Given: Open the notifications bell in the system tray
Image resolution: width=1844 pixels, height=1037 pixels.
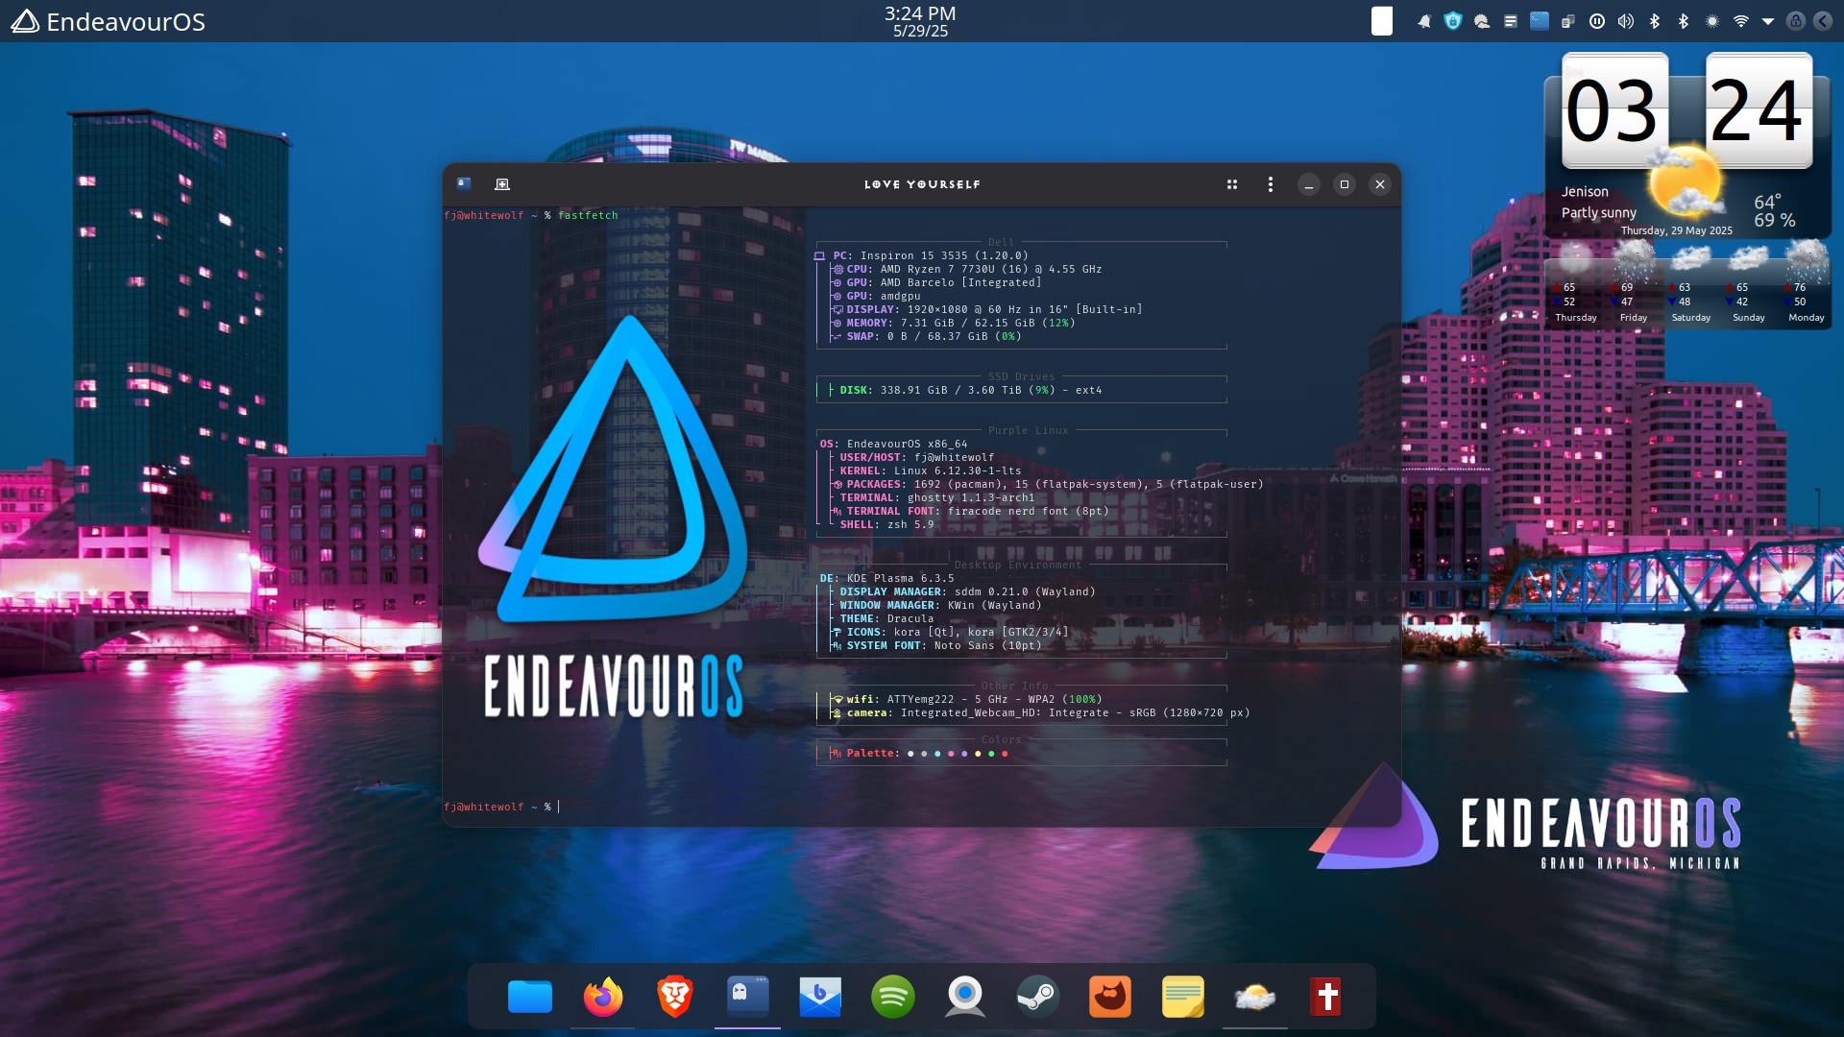Looking at the screenshot, I should pyautogui.click(x=1424, y=21).
